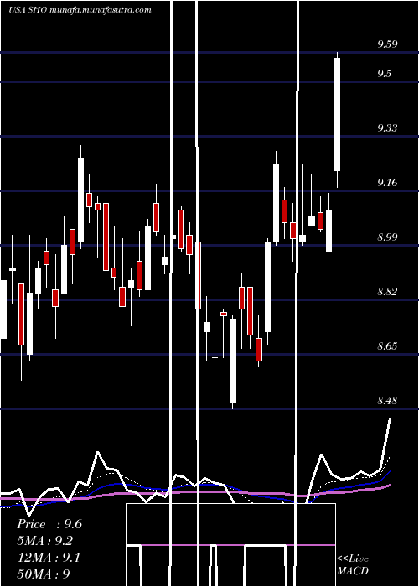Click the <<Live MACD label
This screenshot has height=587, width=419.
[353, 564]
